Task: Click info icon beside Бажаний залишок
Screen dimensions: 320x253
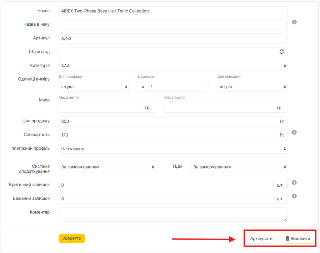Action: [294, 196]
